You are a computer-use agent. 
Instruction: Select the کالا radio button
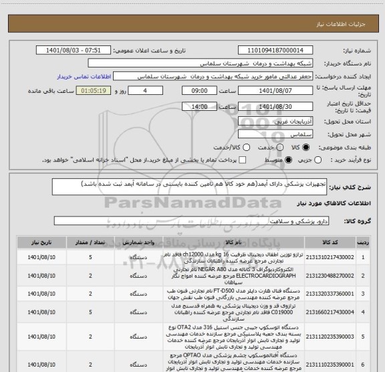coord(306,148)
